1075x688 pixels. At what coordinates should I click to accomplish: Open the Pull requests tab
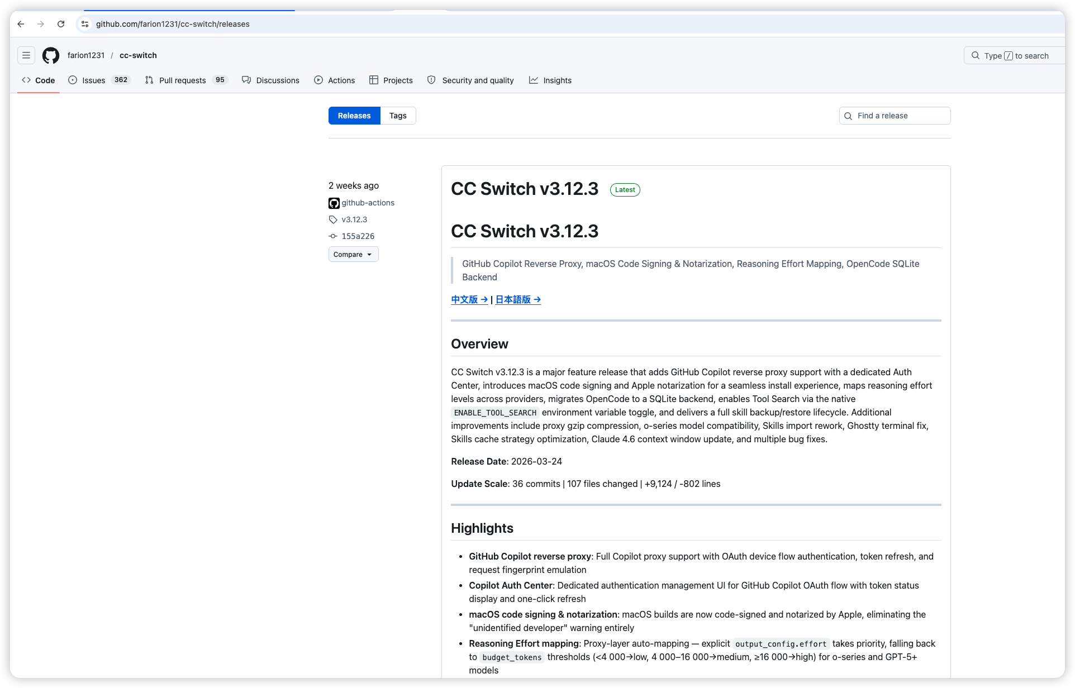pyautogui.click(x=185, y=80)
